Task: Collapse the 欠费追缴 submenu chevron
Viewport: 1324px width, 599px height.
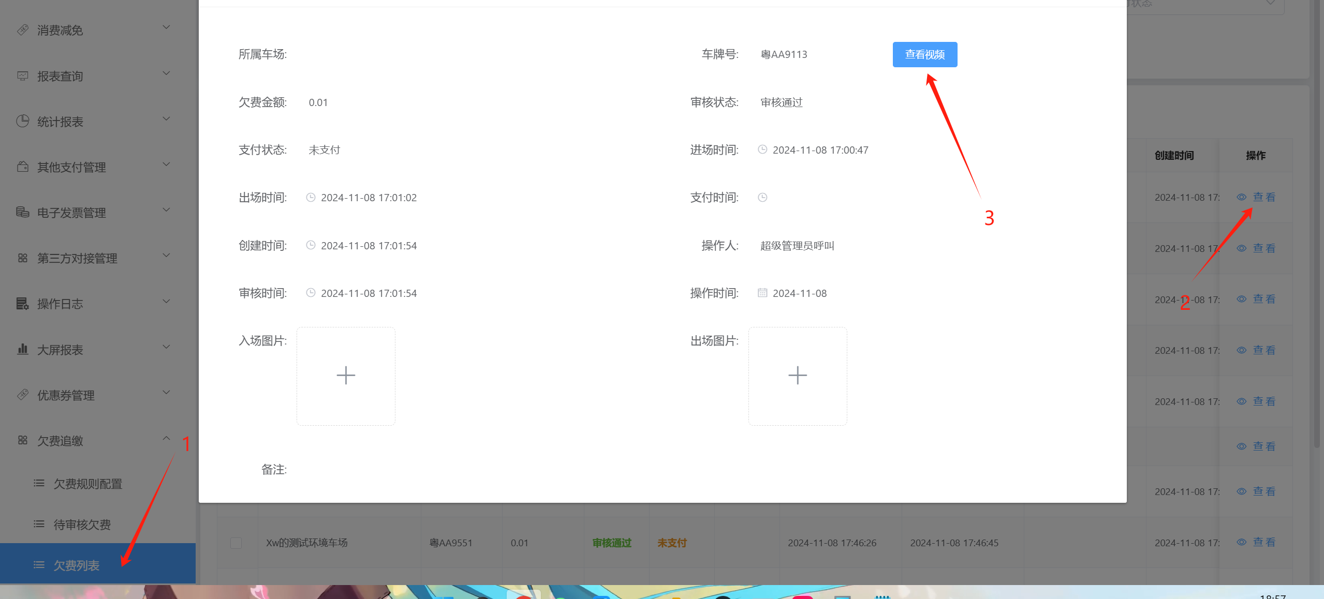Action: [166, 438]
